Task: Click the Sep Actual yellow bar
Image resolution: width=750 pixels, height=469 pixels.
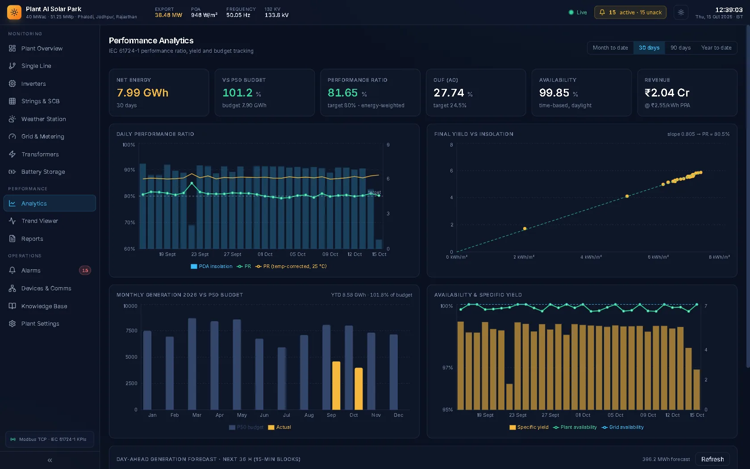Action: 336,385
